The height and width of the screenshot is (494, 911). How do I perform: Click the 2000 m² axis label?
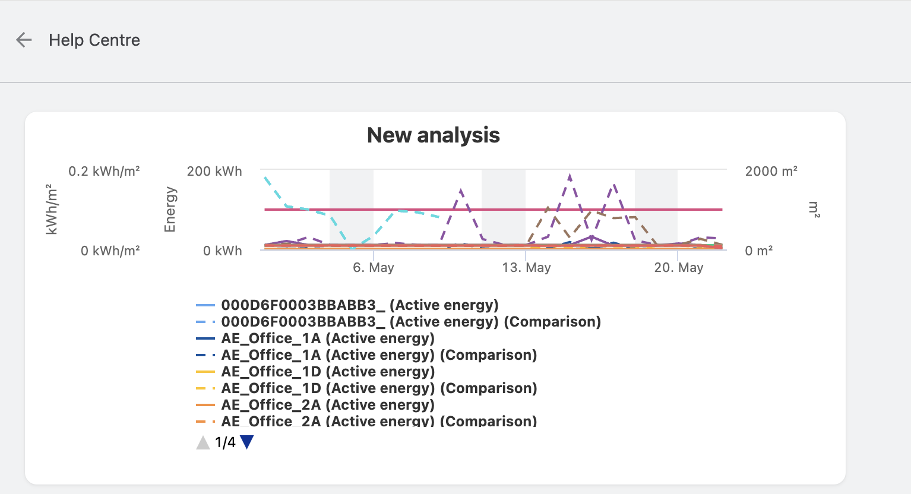tap(771, 172)
